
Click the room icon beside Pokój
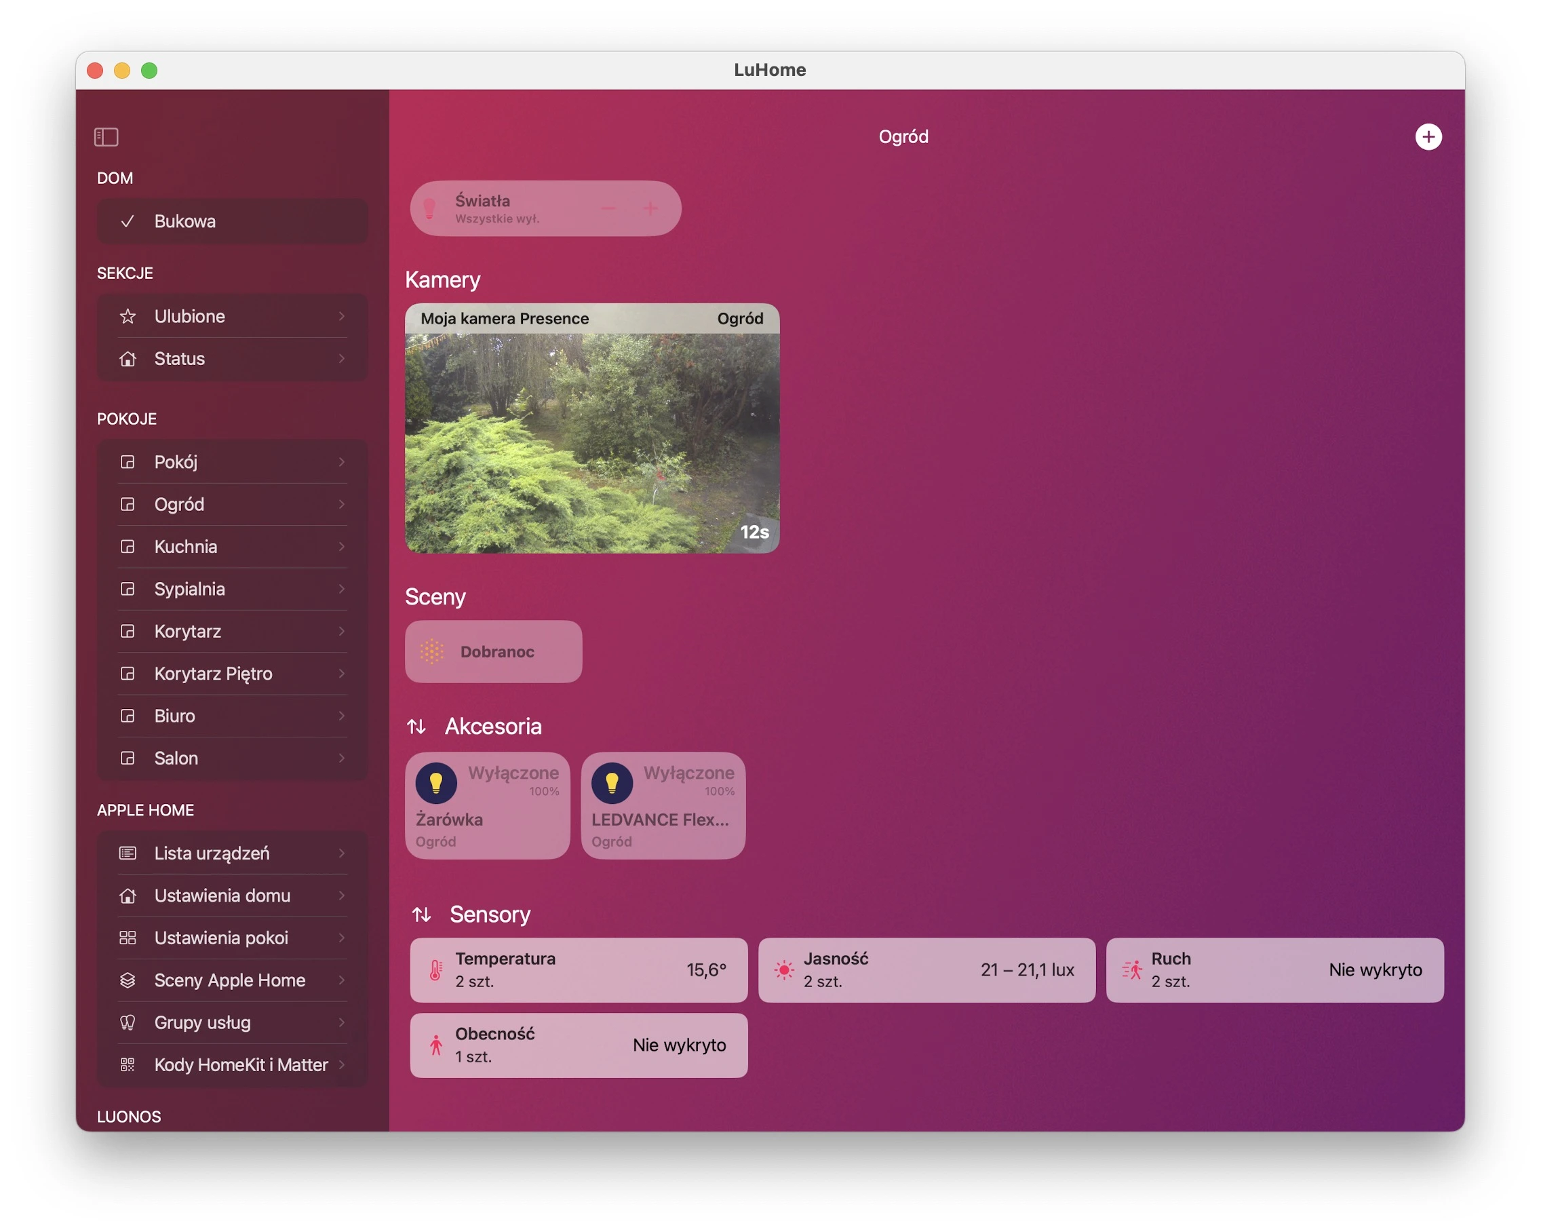128,462
